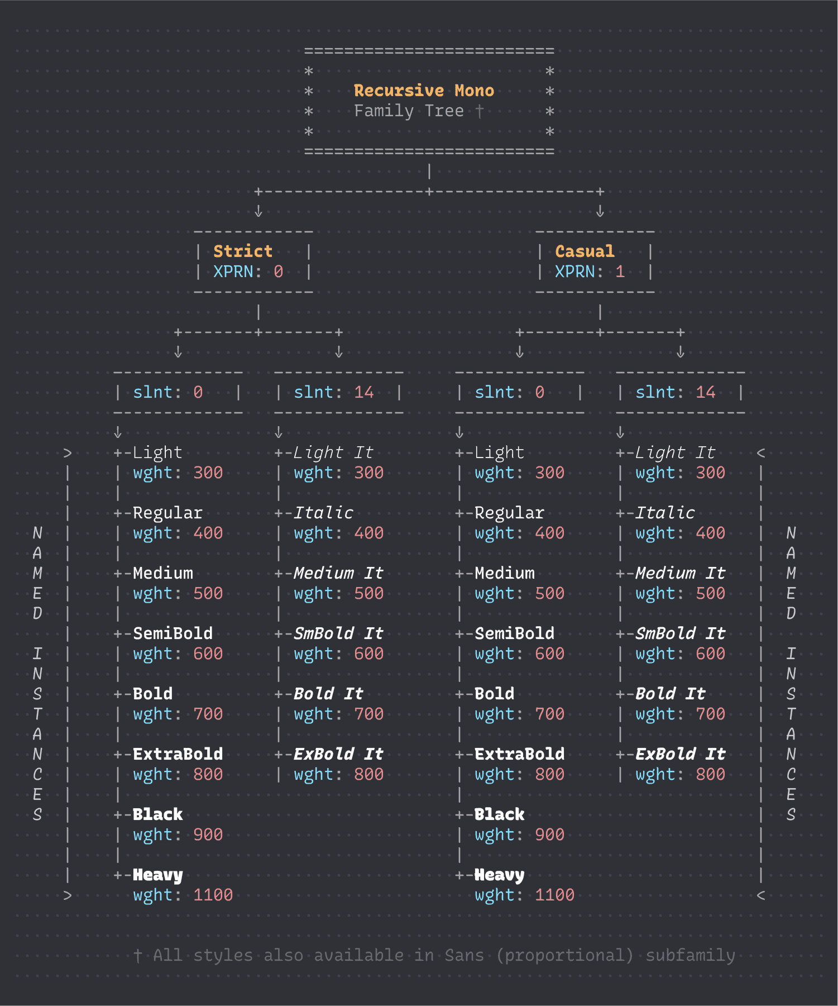
Task: Choose "Bold It" in Casual slnt 14 branch
Action: coord(670,694)
